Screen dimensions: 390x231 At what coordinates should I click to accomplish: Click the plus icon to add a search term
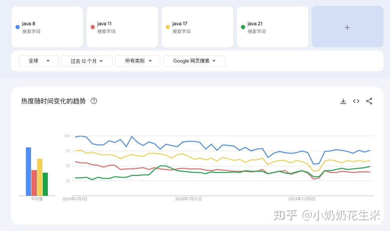point(347,27)
